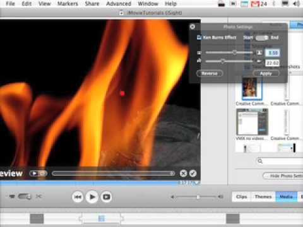Viewport: 303px width, 227px height.
Task: Adjust the volume slider below the viewer
Action: 197,197
